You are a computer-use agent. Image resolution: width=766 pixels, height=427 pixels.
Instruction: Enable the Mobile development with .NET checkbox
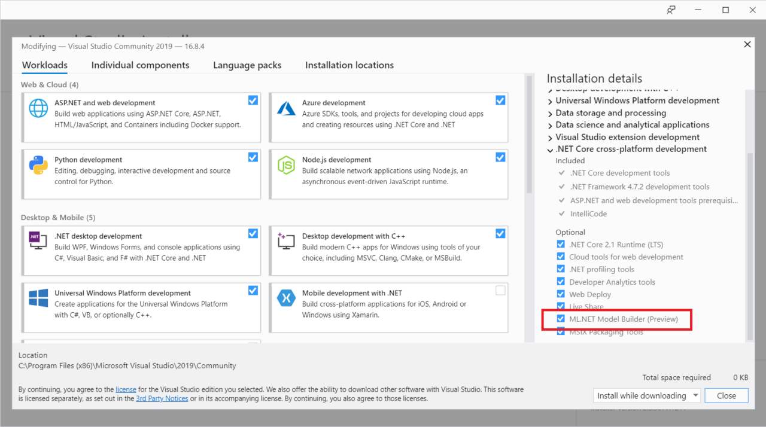point(500,291)
